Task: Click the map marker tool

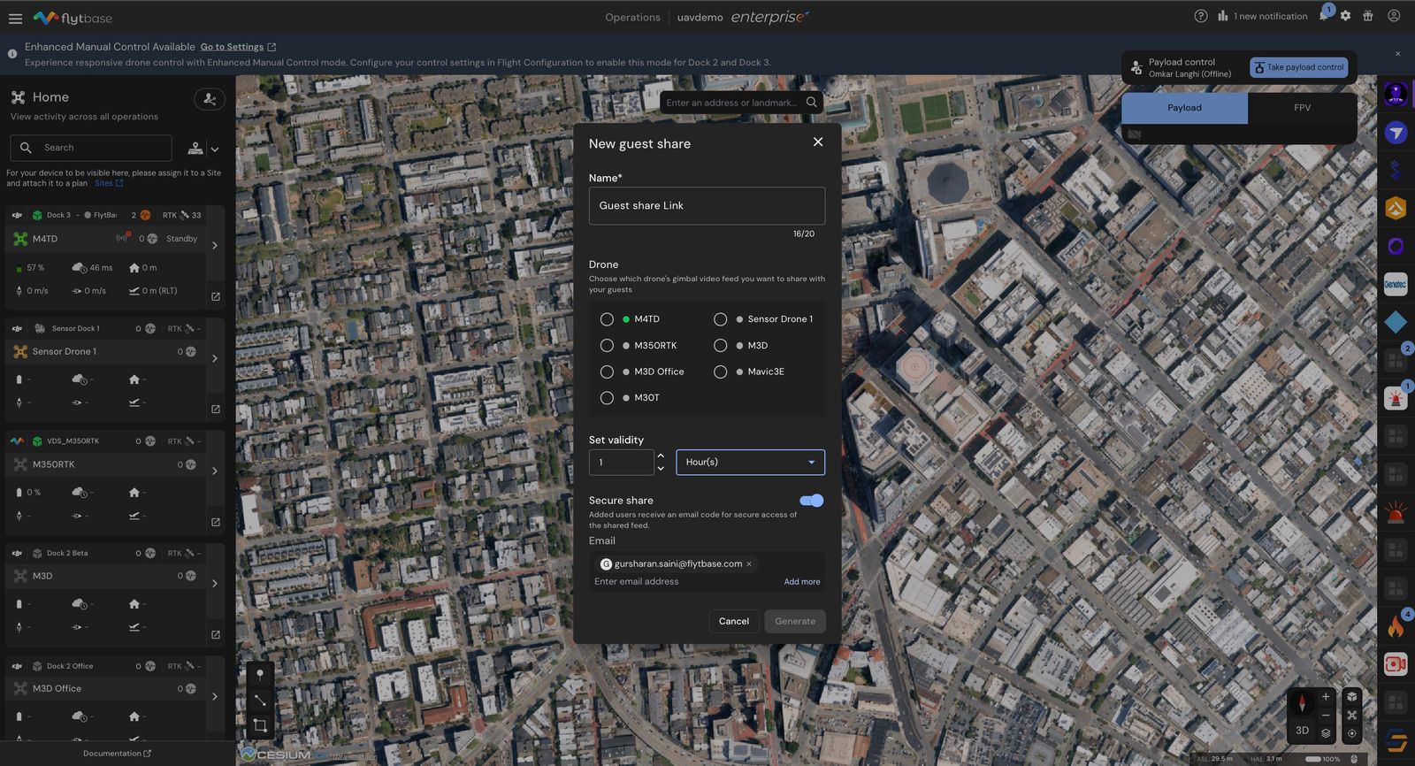Action: point(260,674)
